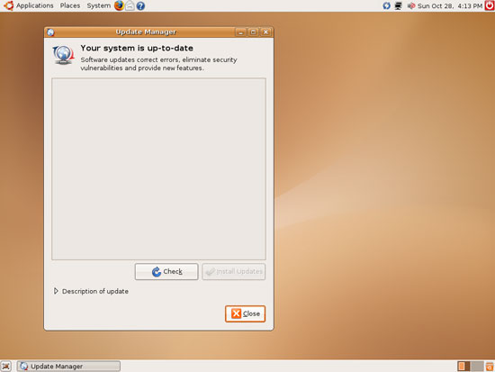The width and height of the screenshot is (495, 372).
Task: Select Update Manager in the taskbar
Action: pos(68,366)
